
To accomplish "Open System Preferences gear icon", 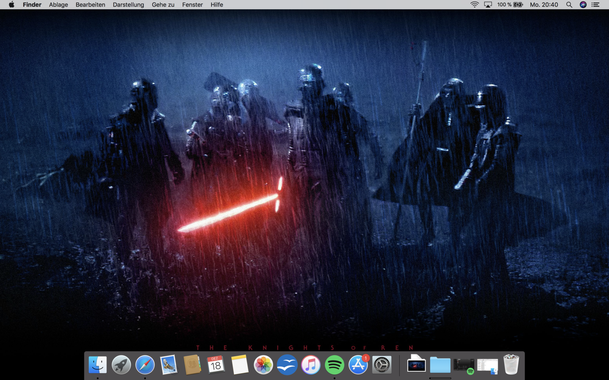I will tap(382, 365).
